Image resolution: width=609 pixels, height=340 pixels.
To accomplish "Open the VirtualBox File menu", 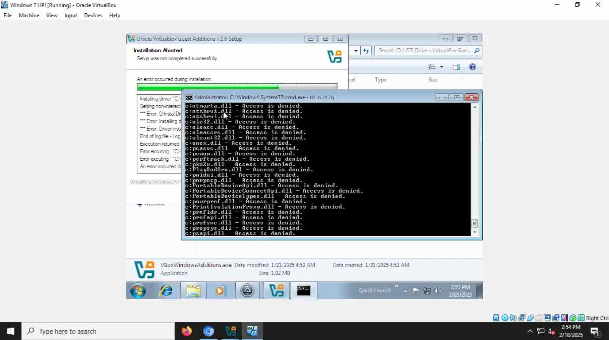I will pos(8,15).
